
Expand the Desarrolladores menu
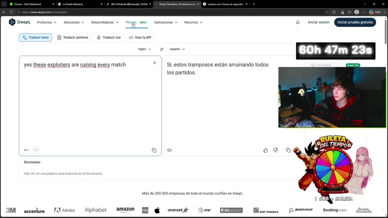[x=105, y=22]
